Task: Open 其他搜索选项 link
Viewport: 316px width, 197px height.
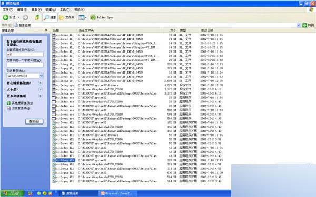Action: [22, 103]
